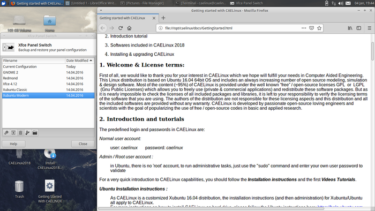Reload the page in Firefox
The image size is (375, 211).
(x=121, y=28)
